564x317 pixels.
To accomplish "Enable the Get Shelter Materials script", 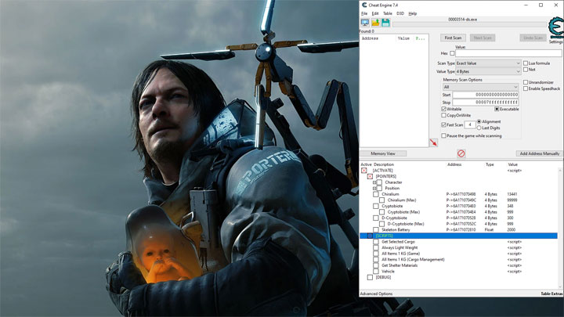I will (376, 265).
